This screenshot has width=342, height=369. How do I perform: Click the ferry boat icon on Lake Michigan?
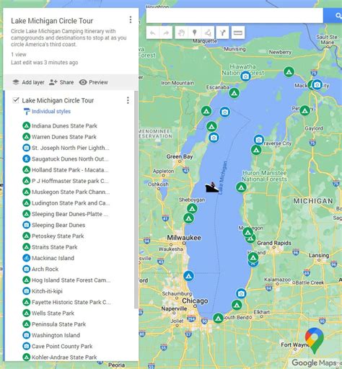(x=211, y=187)
